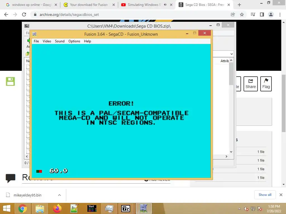This screenshot has width=286, height=214.
Task: Switch to Fusion on the taskbar
Action: 144,208
